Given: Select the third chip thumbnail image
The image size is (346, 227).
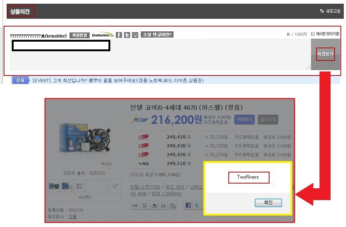Looking at the screenshot, I should (x=79, y=186).
